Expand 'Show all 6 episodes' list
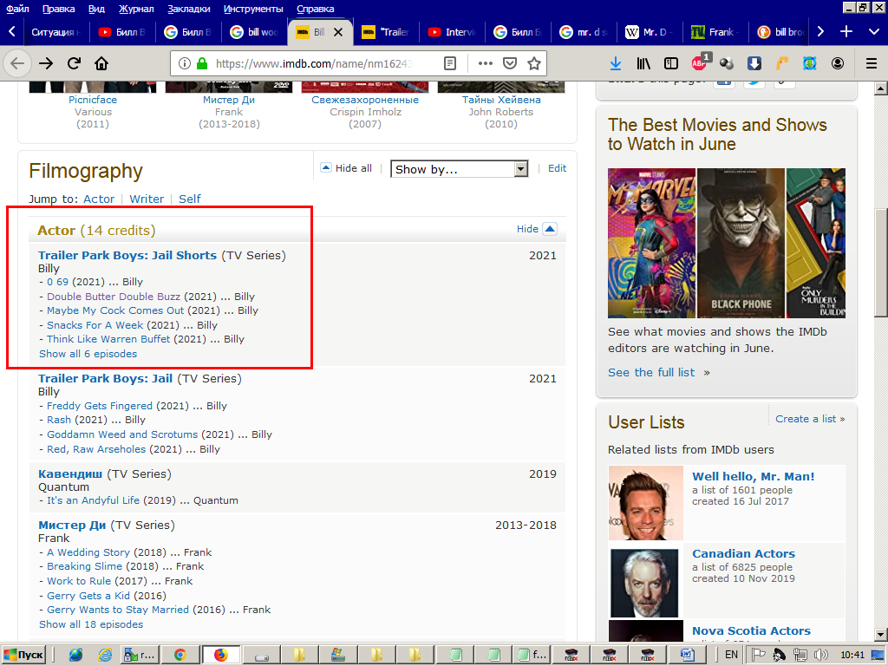The width and height of the screenshot is (888, 666). pyautogui.click(x=88, y=354)
